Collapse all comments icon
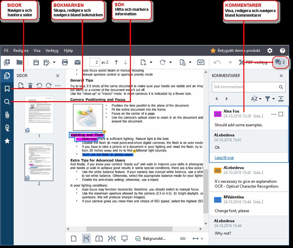293x248 pixels. pos(281,99)
